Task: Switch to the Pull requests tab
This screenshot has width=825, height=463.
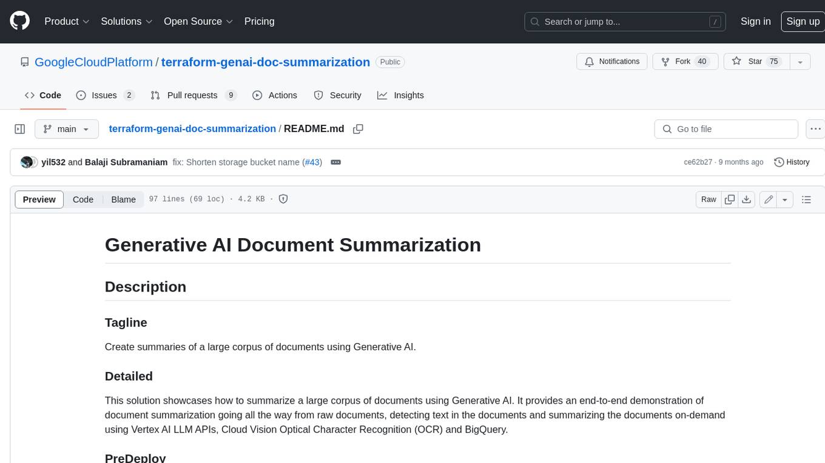Action: (194, 95)
